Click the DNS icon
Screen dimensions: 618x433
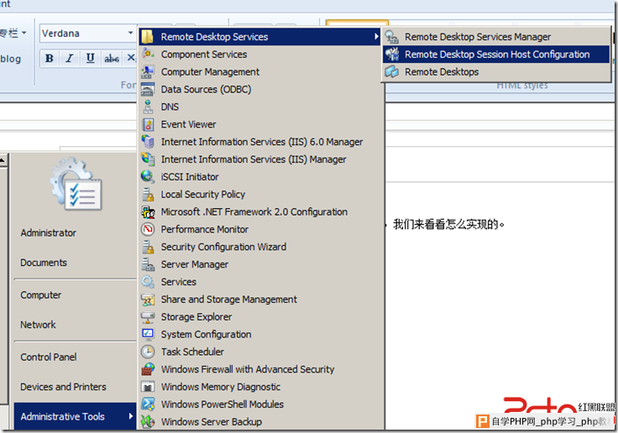(148, 107)
